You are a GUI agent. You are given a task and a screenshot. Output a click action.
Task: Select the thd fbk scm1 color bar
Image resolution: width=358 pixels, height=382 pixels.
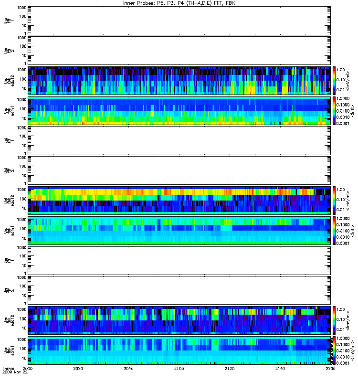334,231
